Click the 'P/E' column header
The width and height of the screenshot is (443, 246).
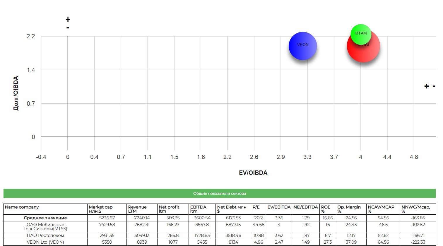[259, 209]
